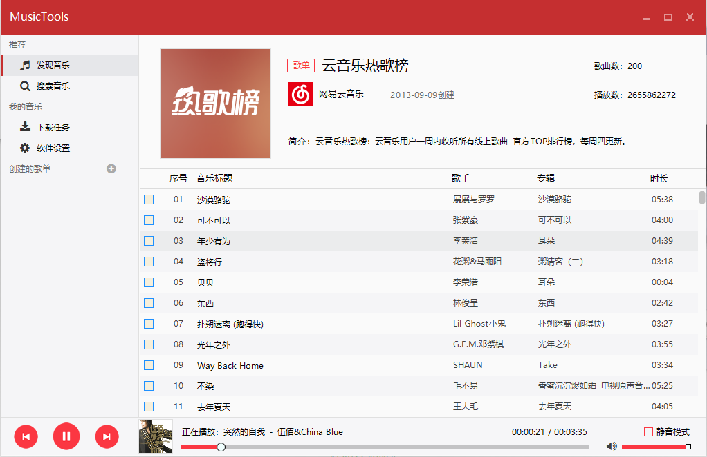Skip to the next track
Viewport: 707px width, 457px height.
(107, 436)
